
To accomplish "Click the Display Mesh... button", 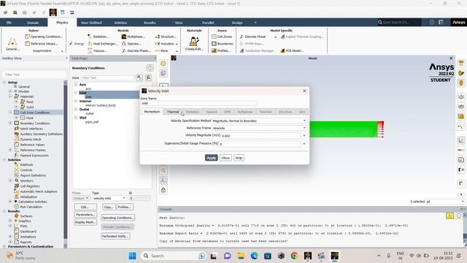I will coord(85,222).
